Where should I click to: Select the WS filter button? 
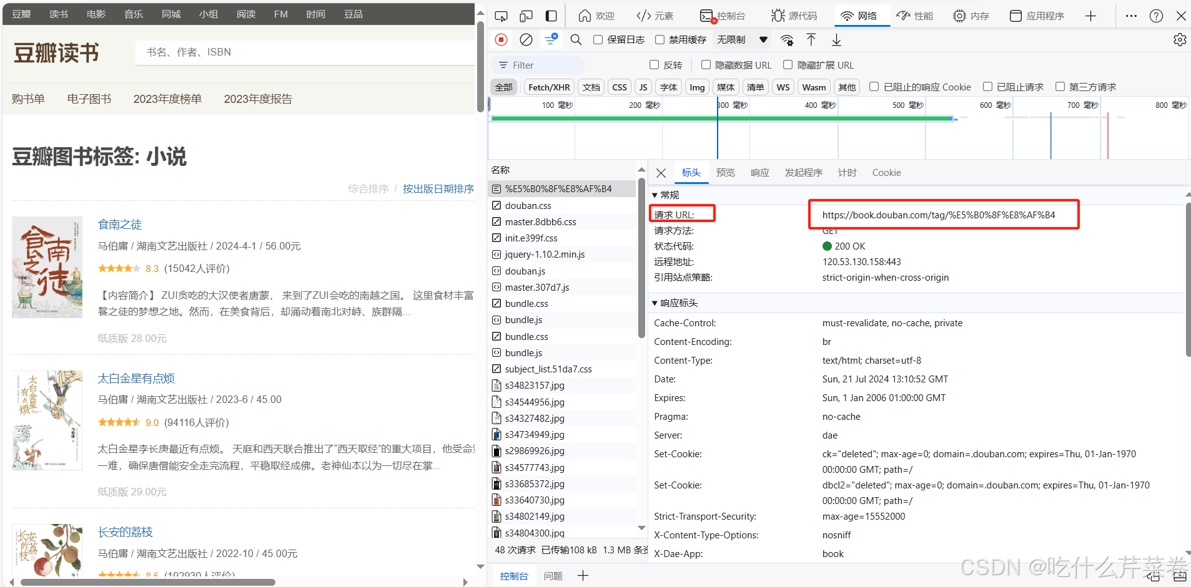pos(783,87)
